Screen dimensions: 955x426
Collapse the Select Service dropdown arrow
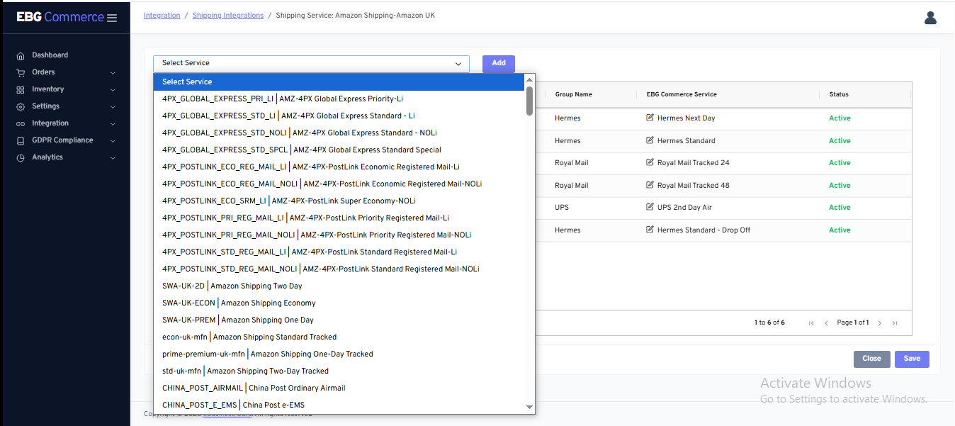click(458, 64)
